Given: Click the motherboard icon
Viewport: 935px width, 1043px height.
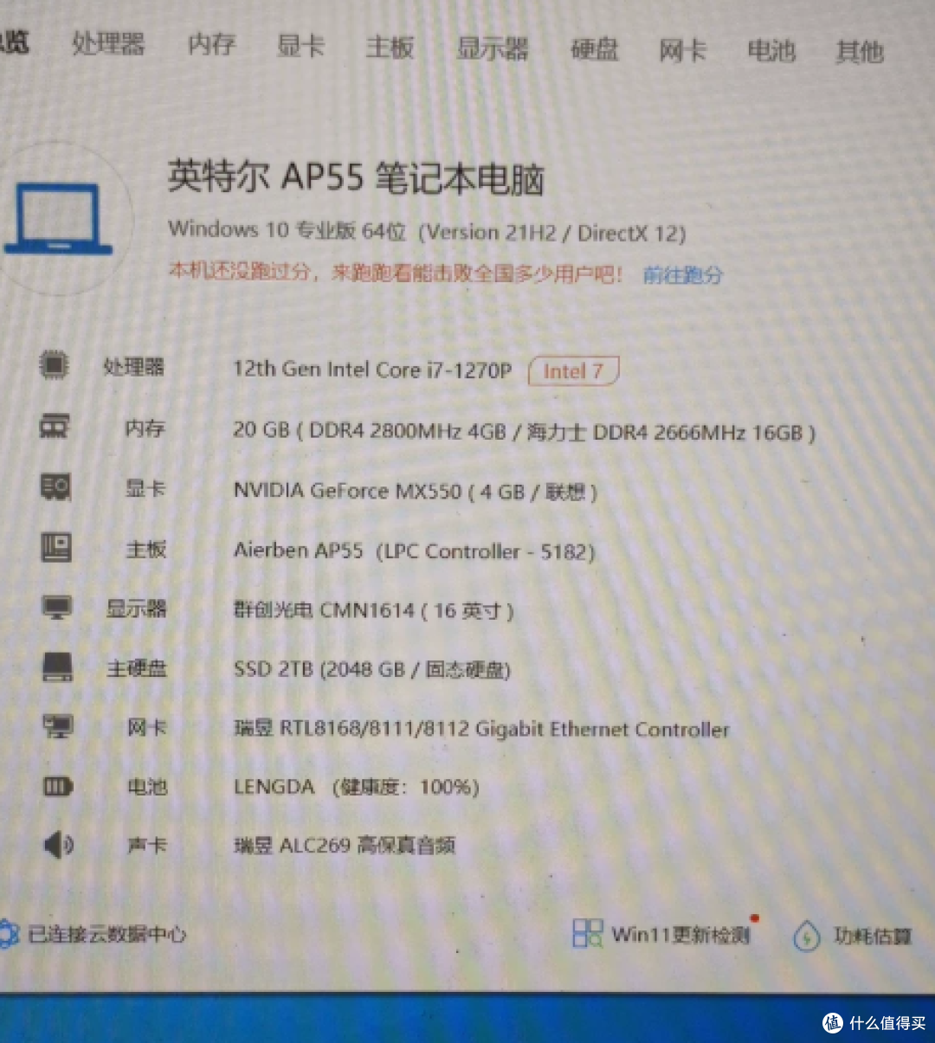Looking at the screenshot, I should click(56, 547).
